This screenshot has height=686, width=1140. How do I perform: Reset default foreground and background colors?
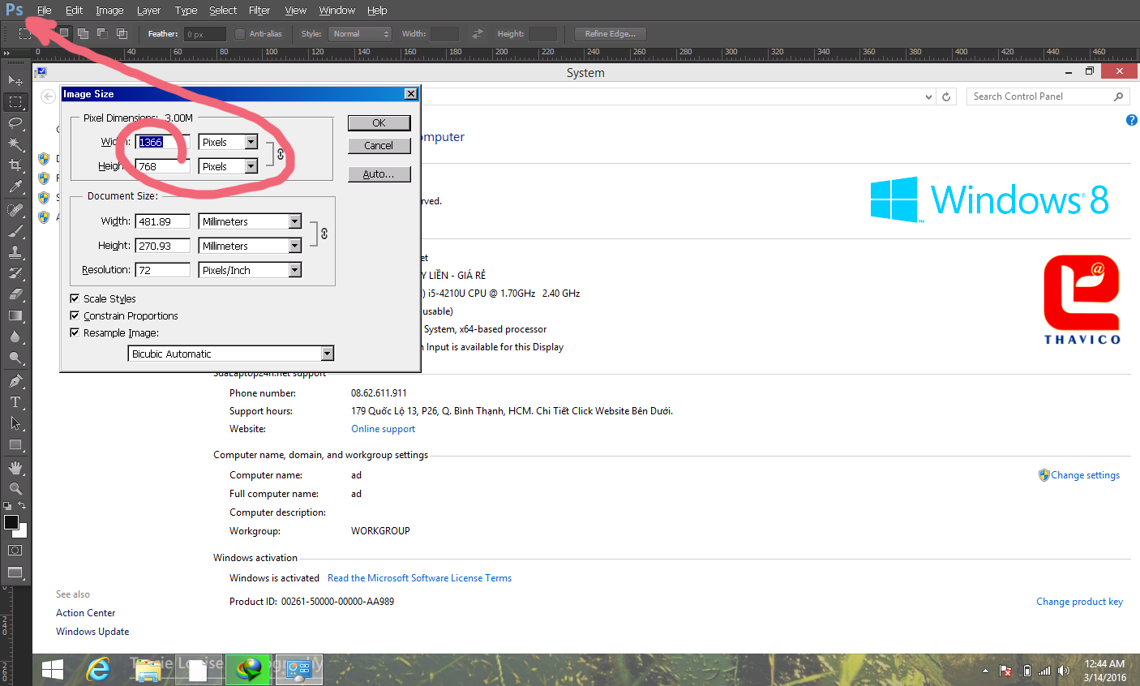click(7, 506)
